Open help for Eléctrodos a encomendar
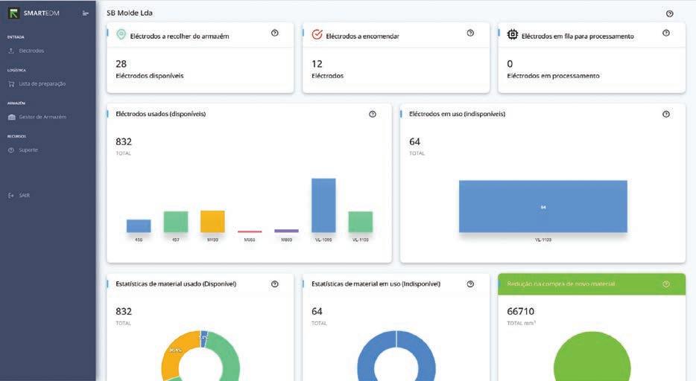This screenshot has width=696, height=381. coord(470,33)
